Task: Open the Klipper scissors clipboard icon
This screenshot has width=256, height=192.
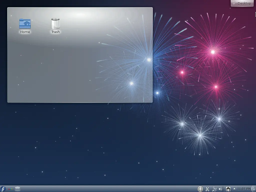Action: [207, 189]
